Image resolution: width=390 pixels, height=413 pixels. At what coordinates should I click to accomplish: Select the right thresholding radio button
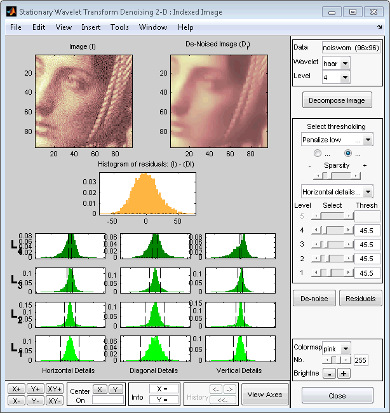[347, 153]
